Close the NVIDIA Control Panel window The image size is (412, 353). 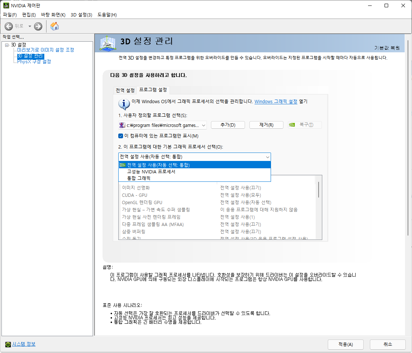tap(403, 5)
